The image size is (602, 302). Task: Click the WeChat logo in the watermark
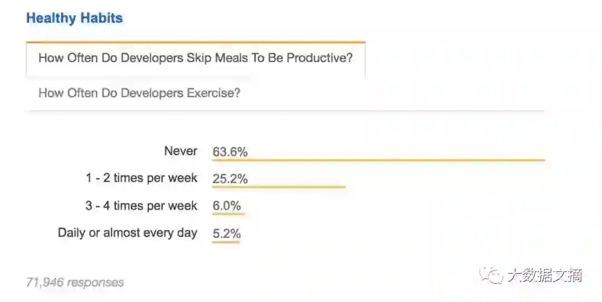pos(492,275)
